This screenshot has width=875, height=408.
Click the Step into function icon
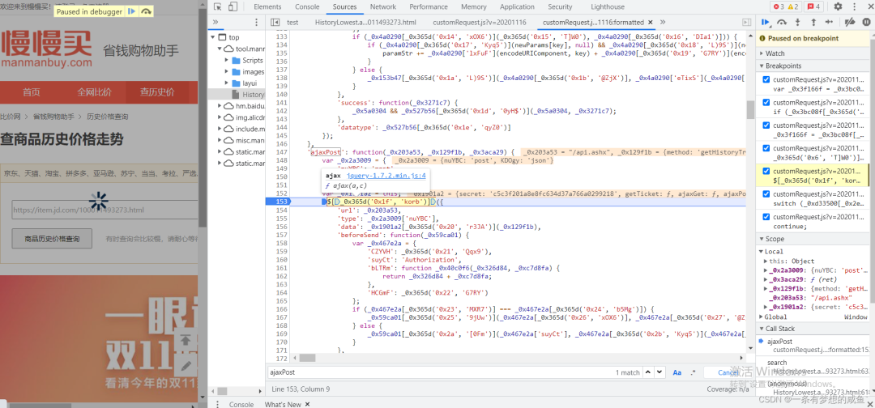(x=798, y=23)
